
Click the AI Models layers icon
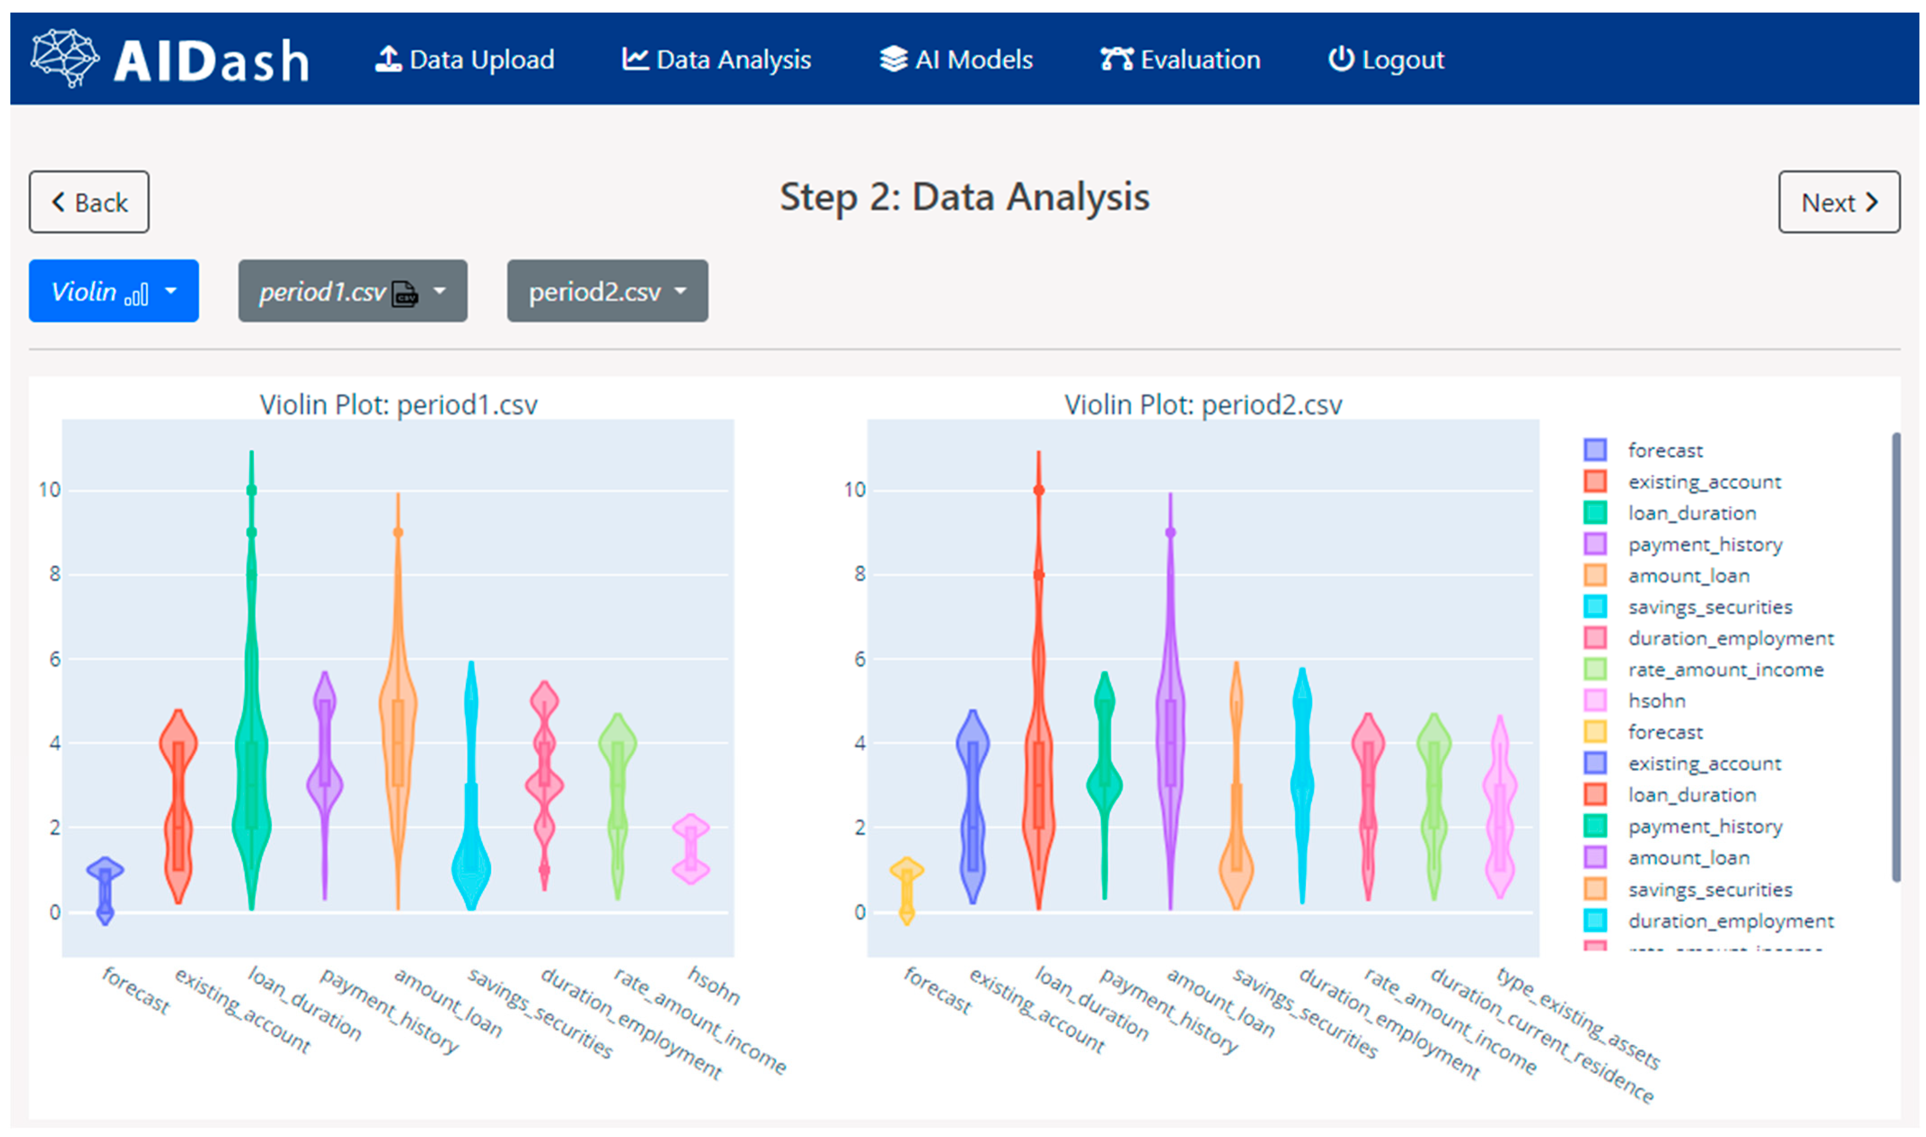893,59
